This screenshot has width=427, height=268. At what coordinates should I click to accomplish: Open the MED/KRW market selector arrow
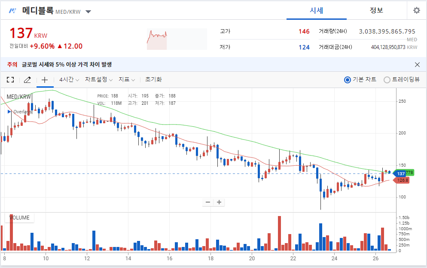click(88, 12)
